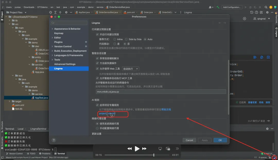Image resolution: width=278 pixels, height=160 pixels.
Task: Toggle 开启行间建议预测 checkbox
Action: point(97,34)
